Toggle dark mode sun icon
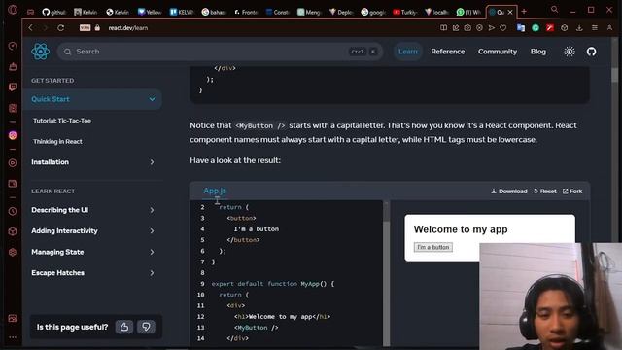 [x=570, y=52]
